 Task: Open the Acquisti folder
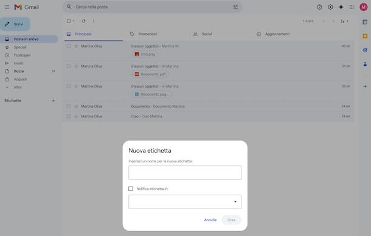coord(29,79)
